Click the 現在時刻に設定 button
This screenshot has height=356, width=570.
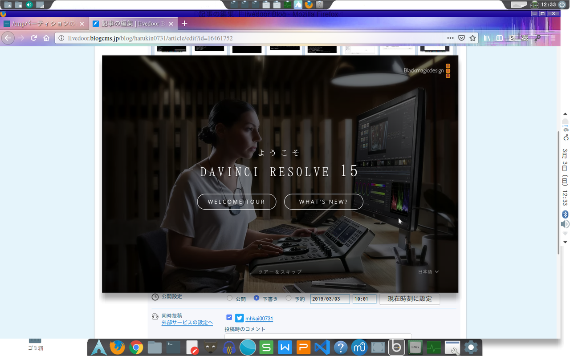(x=410, y=299)
